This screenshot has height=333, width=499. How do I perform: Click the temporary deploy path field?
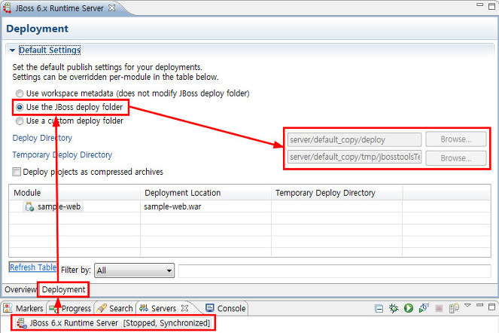click(354, 157)
